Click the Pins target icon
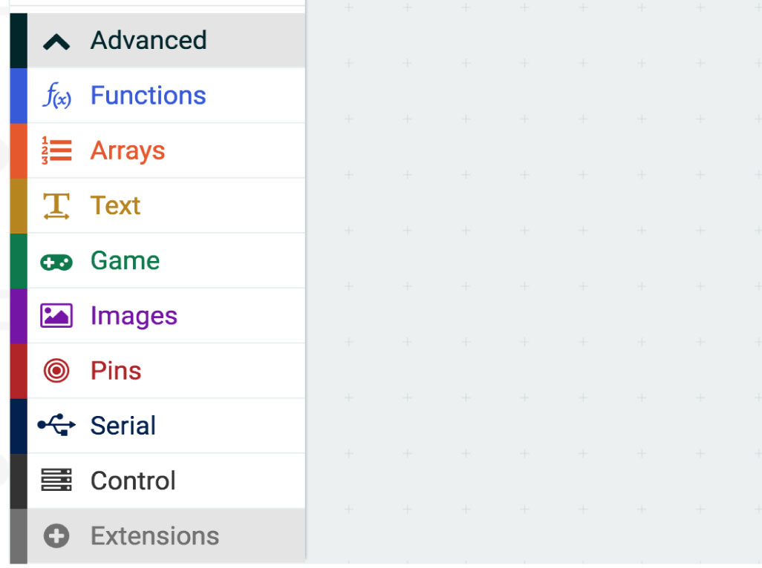This screenshot has width=762, height=568. coord(56,371)
